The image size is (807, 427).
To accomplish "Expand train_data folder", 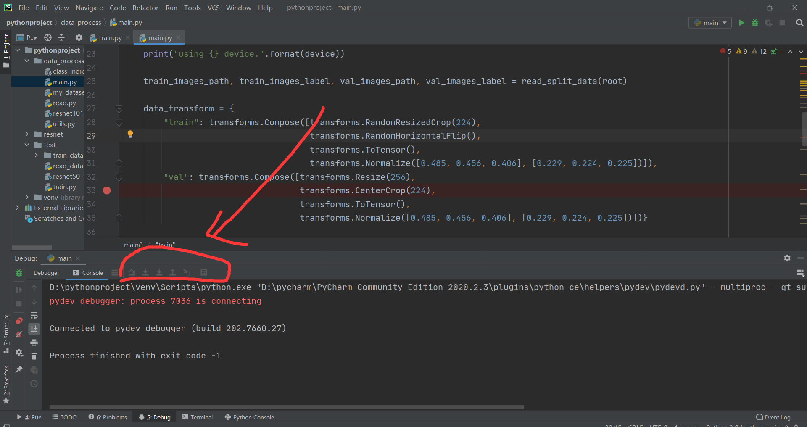I will coord(36,155).
